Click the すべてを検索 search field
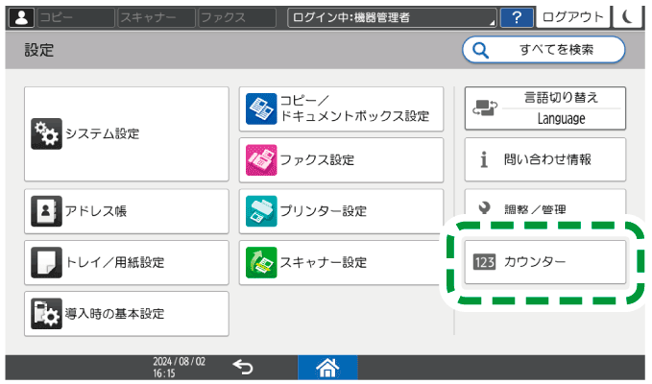This screenshot has width=652, height=384. point(543,50)
